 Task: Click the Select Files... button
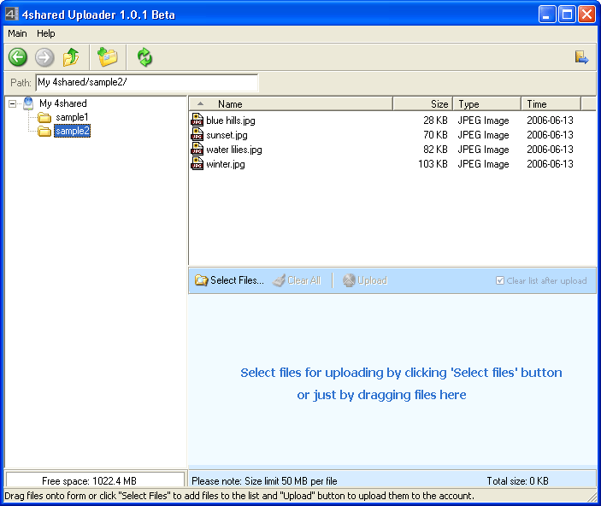(x=229, y=280)
